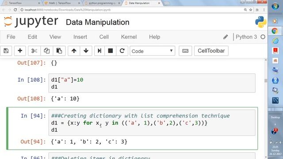Open Internet Explorer from the taskbar
This screenshot has width=283, height=159.
click(x=275, y=41)
